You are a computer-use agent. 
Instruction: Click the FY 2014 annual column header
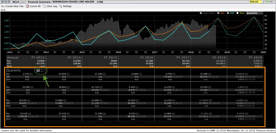[74, 57]
